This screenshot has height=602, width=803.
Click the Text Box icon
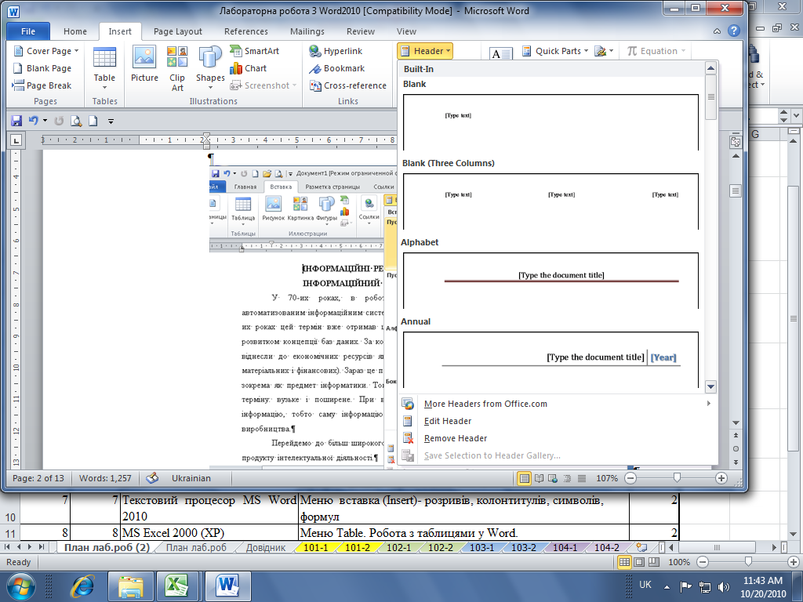coord(500,53)
